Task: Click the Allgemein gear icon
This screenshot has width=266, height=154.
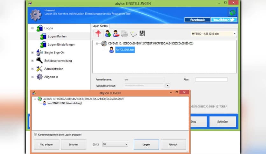Action: click(x=40, y=77)
